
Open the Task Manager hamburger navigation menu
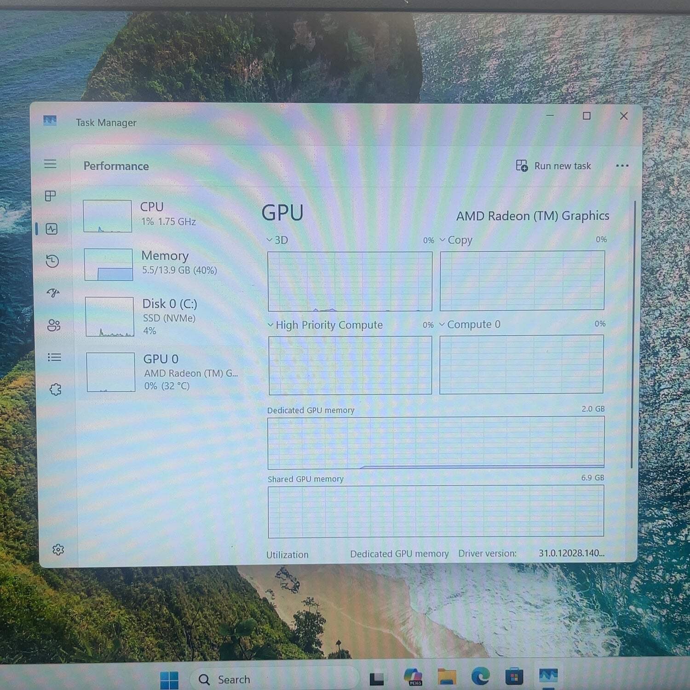point(50,164)
